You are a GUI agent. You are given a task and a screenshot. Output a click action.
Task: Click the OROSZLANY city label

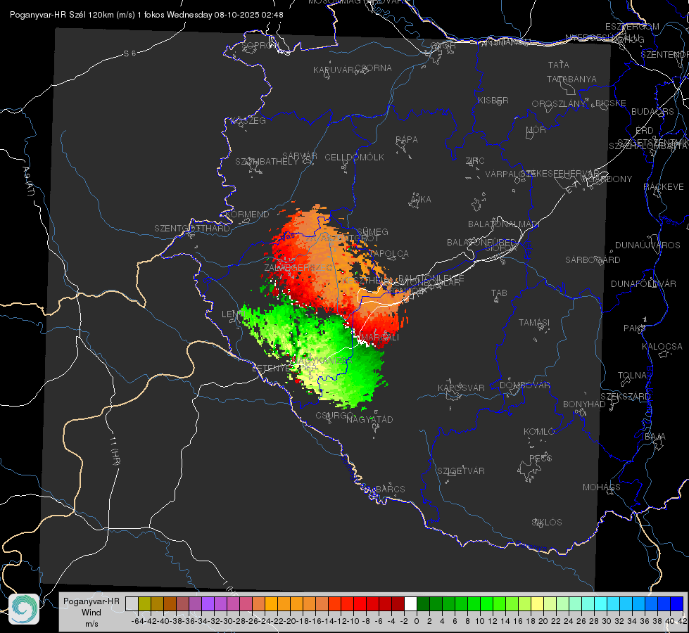pyautogui.click(x=559, y=104)
